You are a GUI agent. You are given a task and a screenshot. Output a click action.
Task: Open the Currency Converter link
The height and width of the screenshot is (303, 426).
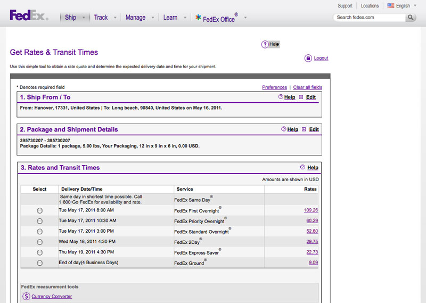[x=52, y=297]
